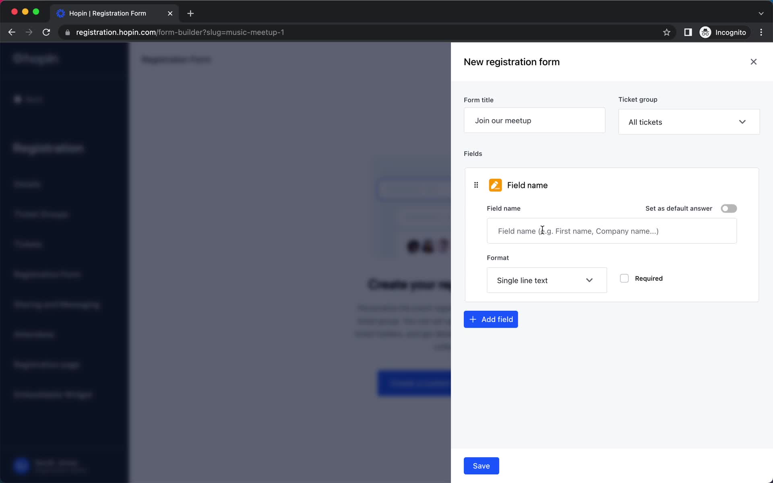Click the bookmark star icon in address bar
This screenshot has height=483, width=773.
click(x=666, y=32)
